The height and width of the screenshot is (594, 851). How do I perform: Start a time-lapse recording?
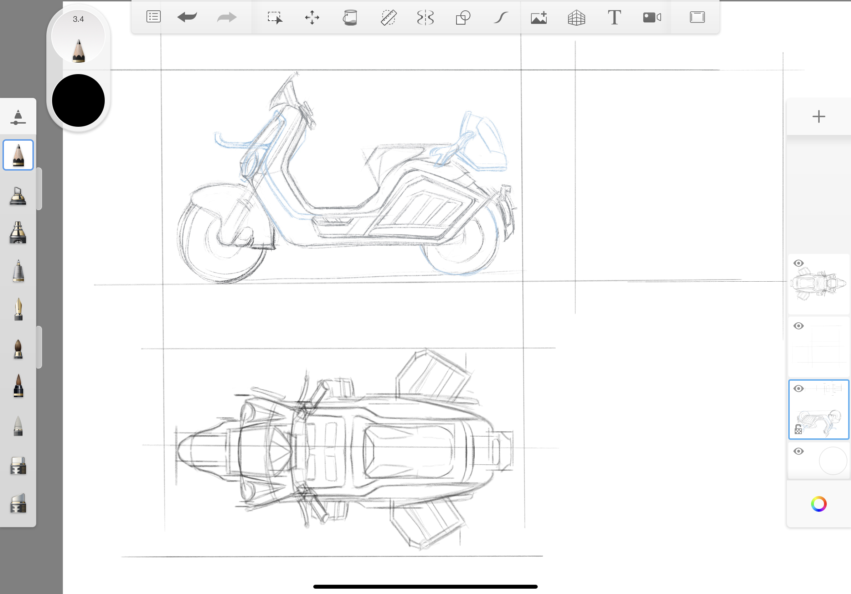coord(653,17)
